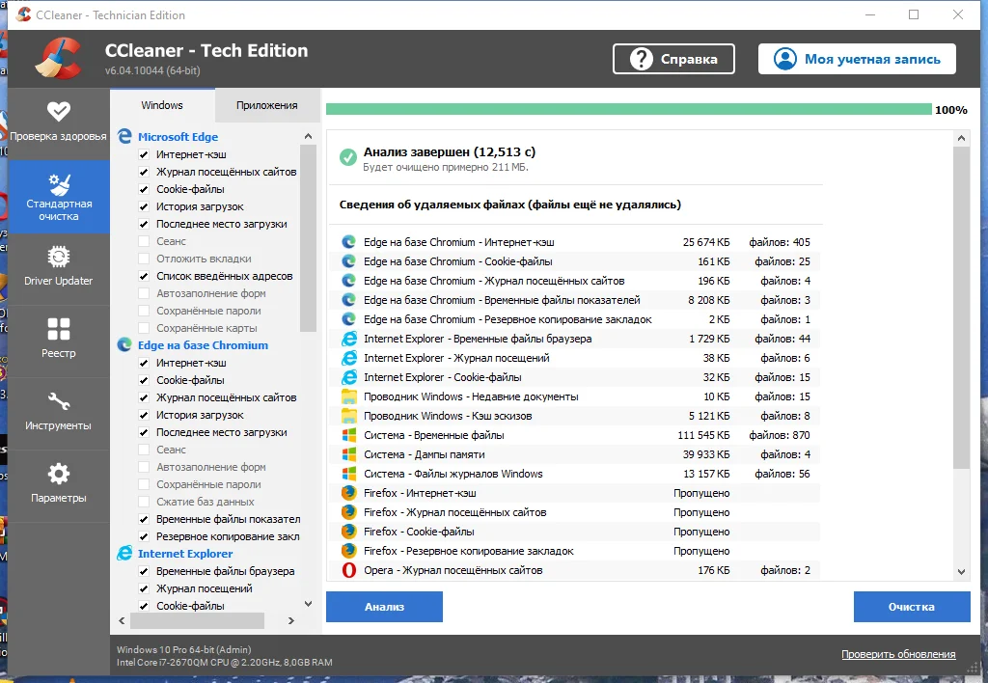
Task: Switch to the Приложения tab
Action: click(x=267, y=105)
